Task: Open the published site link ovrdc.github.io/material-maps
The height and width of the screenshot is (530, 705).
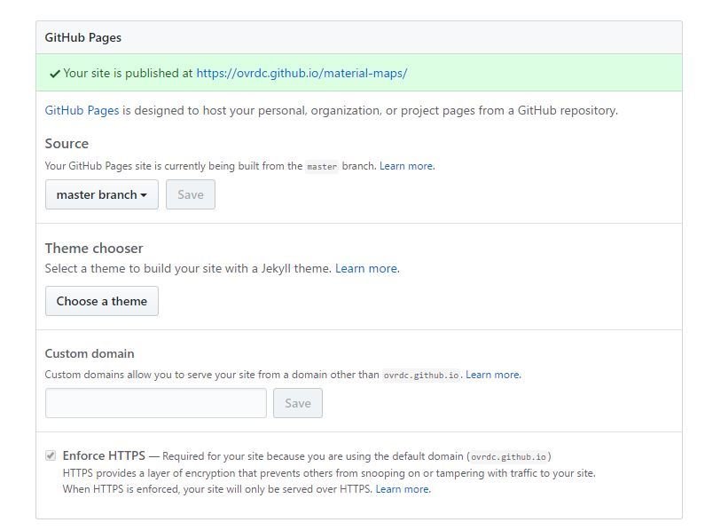Action: [302, 73]
